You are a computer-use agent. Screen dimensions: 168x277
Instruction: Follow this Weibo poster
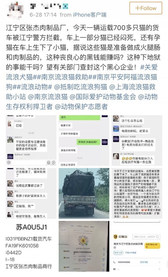tap(146, 8)
